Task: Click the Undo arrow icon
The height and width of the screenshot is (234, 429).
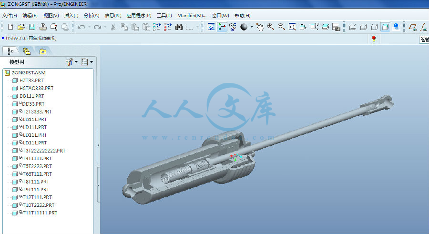Action: pyautogui.click(x=81, y=27)
